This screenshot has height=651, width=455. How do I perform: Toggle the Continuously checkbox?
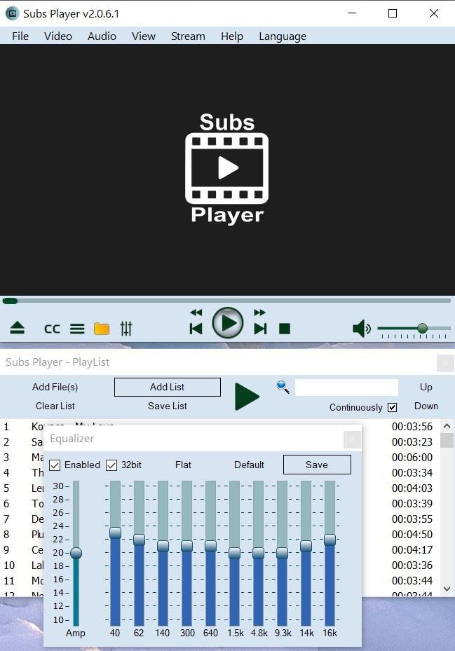[x=393, y=407]
